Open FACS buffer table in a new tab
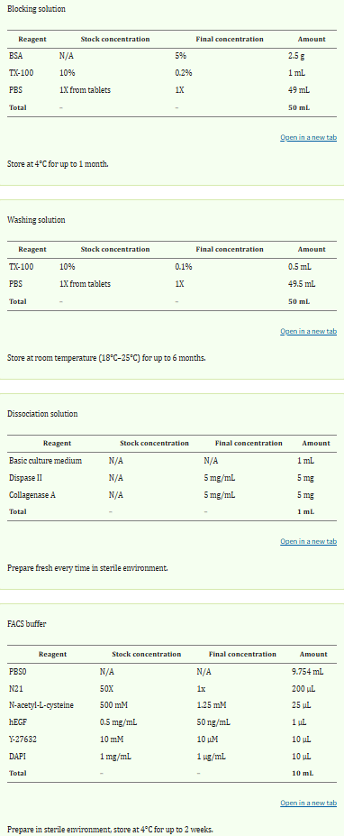The height and width of the screenshot is (836, 344). click(x=308, y=803)
